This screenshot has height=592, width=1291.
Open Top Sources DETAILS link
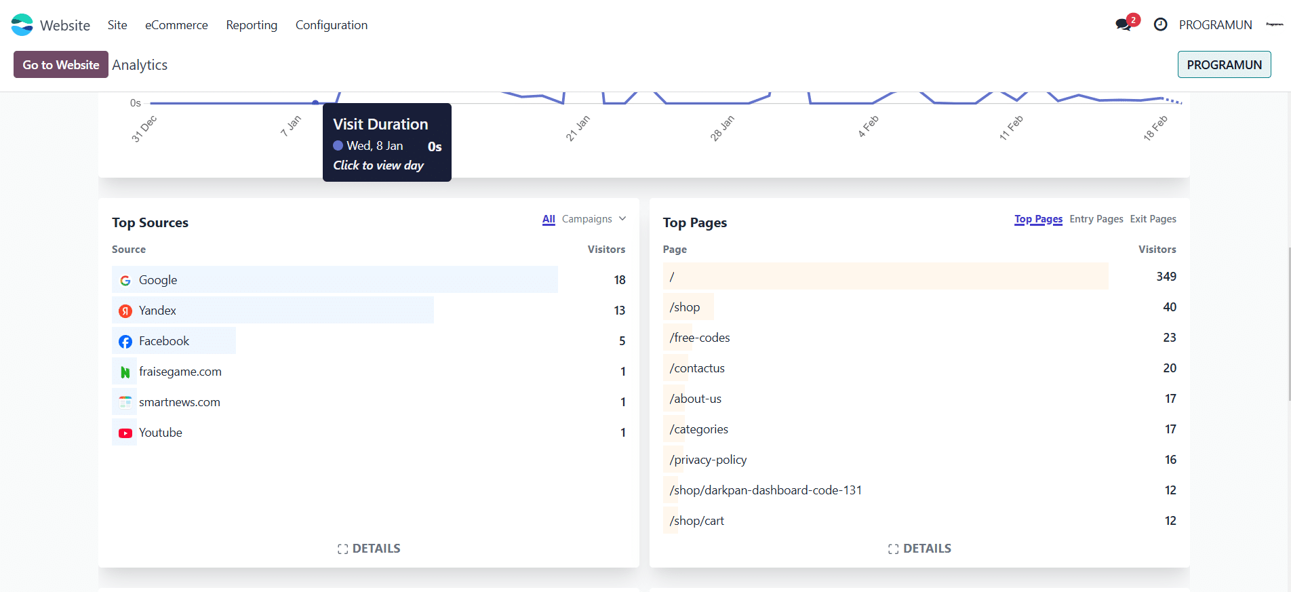point(369,549)
